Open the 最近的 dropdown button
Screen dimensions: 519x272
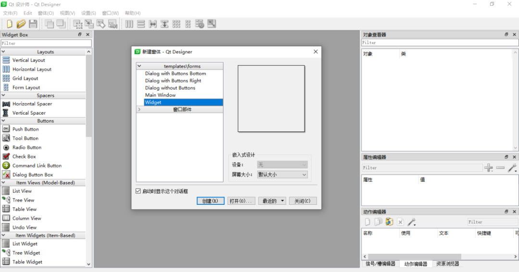pyautogui.click(x=272, y=201)
